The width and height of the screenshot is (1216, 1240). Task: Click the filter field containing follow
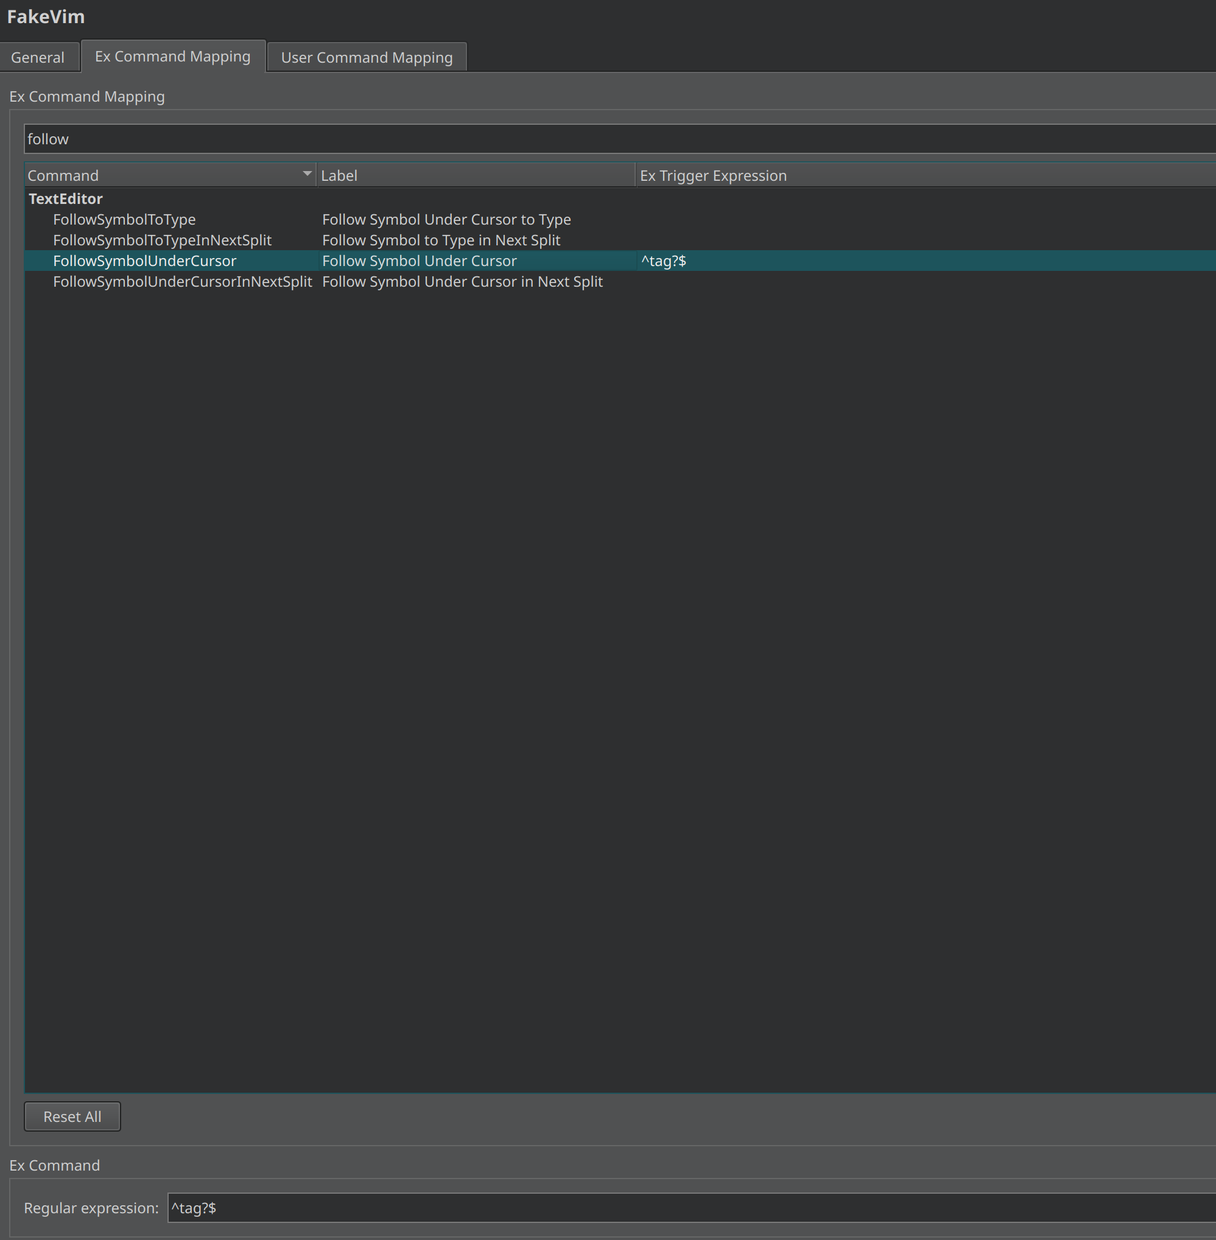point(256,139)
